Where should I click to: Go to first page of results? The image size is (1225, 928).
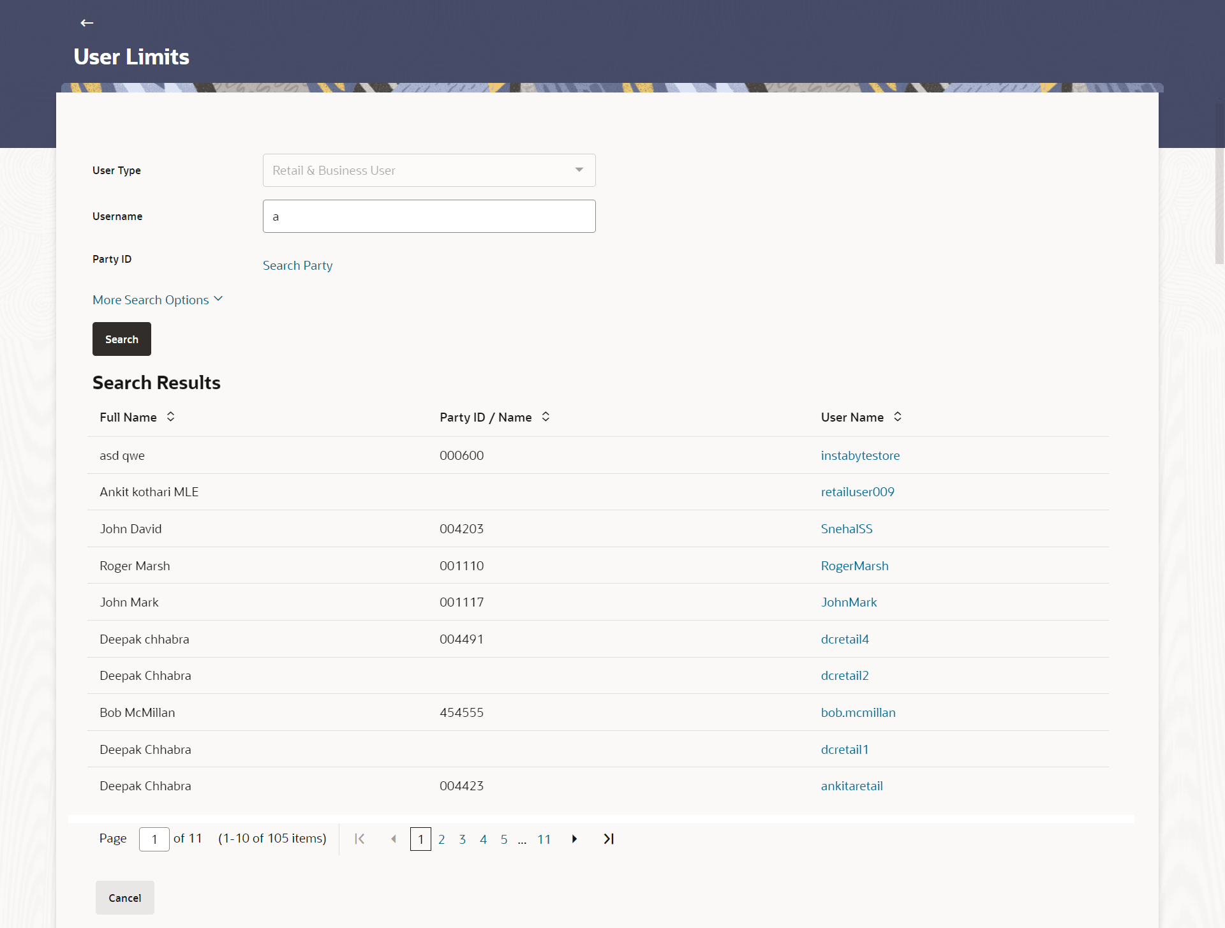[360, 839]
